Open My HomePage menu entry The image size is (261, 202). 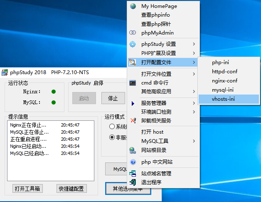tap(163, 6)
